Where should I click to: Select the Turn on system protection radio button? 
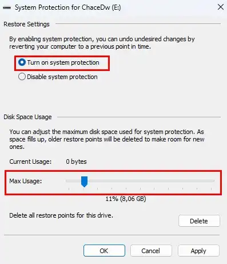click(22, 62)
